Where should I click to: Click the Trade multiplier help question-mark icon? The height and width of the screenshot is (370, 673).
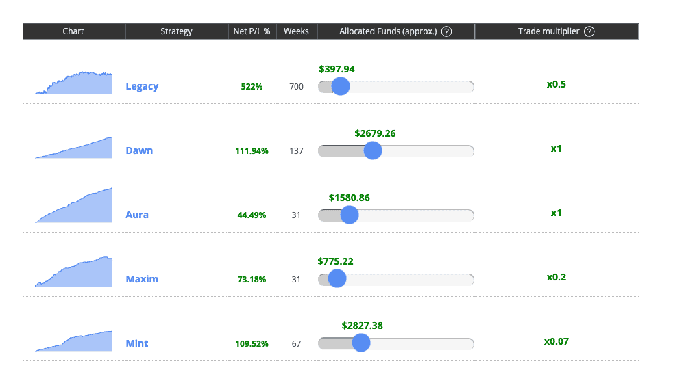click(x=589, y=31)
